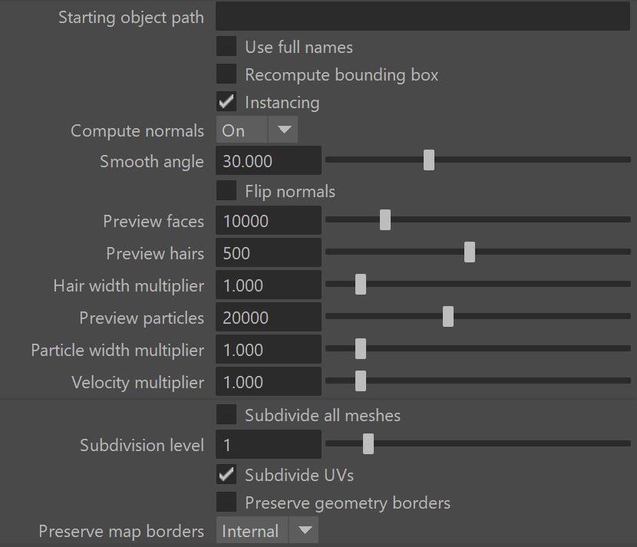Click the Starting object path field

423,16
